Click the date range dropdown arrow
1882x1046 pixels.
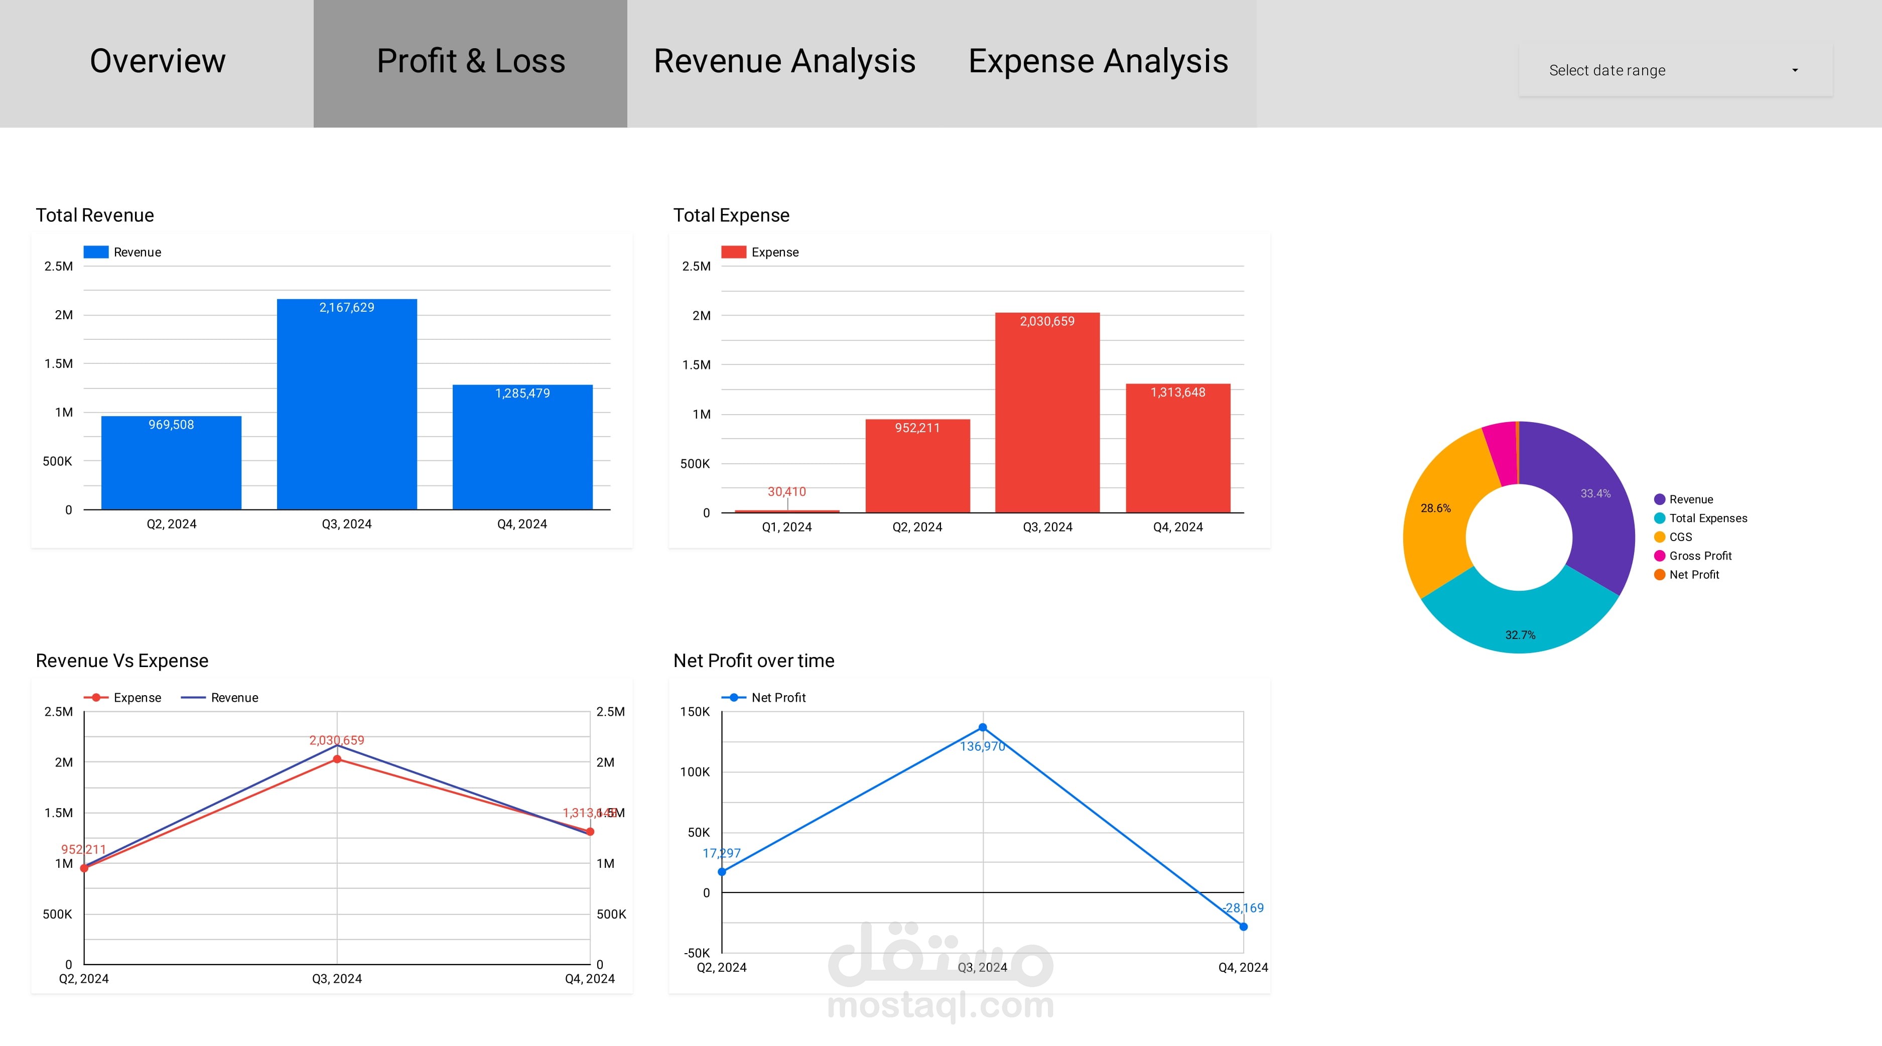(x=1794, y=70)
